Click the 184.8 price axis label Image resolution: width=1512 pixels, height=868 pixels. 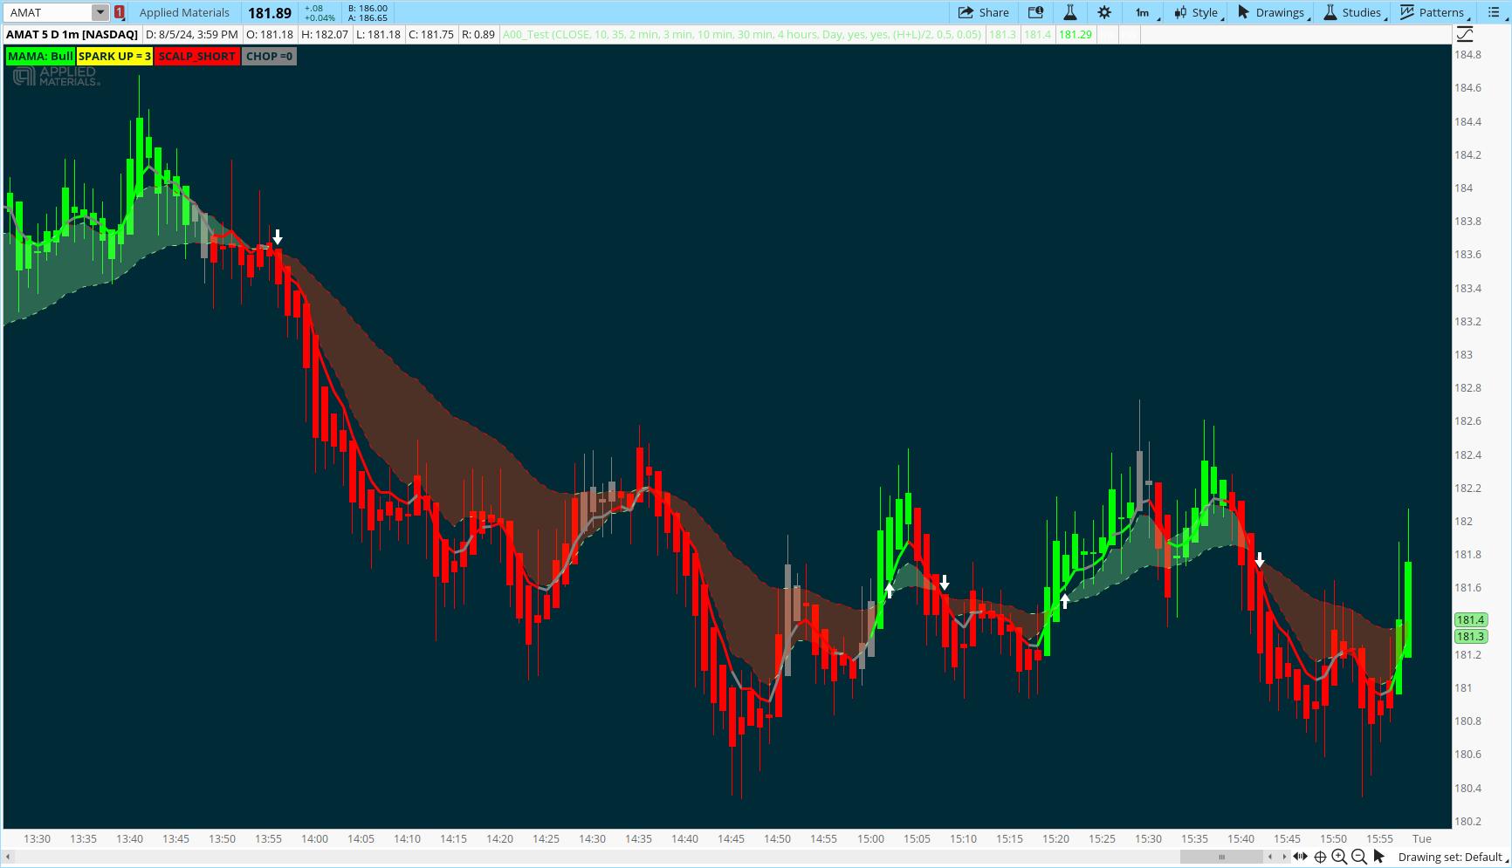[x=1468, y=54]
